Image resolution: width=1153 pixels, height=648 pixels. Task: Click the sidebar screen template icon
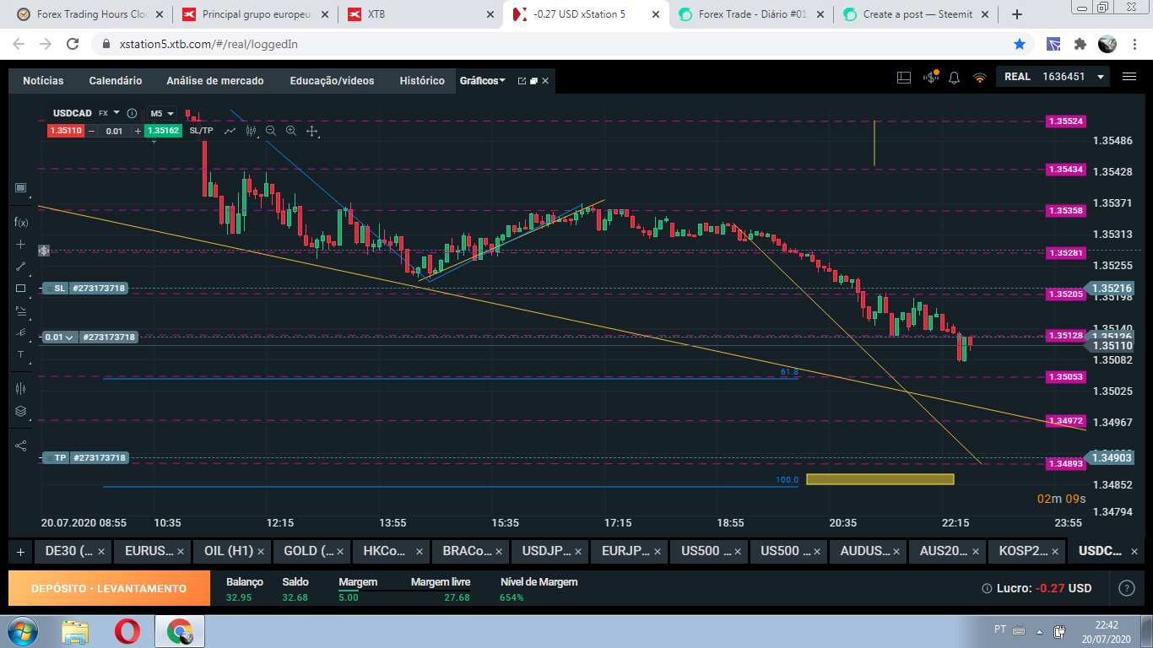coord(21,187)
